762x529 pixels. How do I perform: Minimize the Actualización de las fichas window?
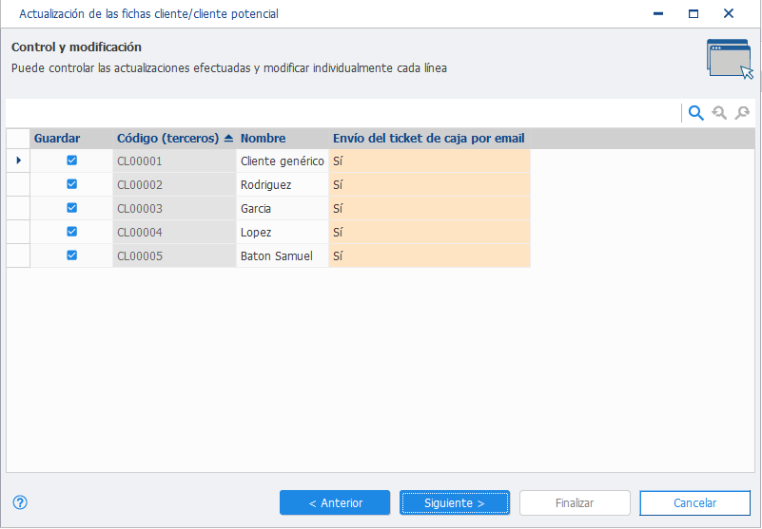tap(658, 13)
